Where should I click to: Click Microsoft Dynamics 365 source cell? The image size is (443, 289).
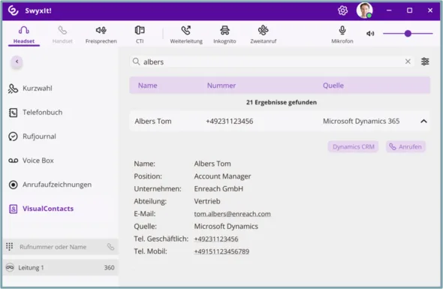click(x=361, y=121)
